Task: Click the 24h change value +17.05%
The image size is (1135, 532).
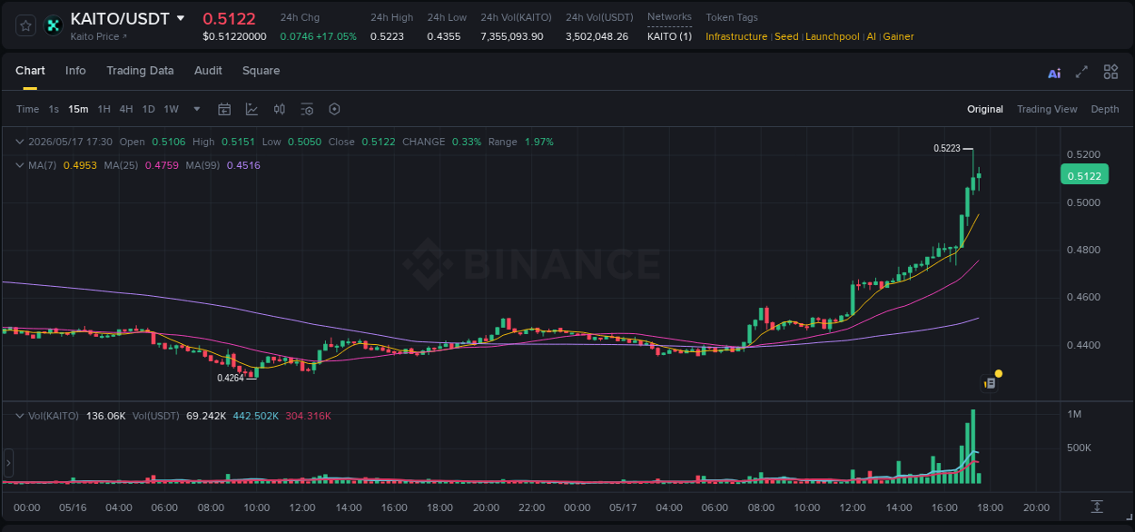Action: click(x=336, y=36)
